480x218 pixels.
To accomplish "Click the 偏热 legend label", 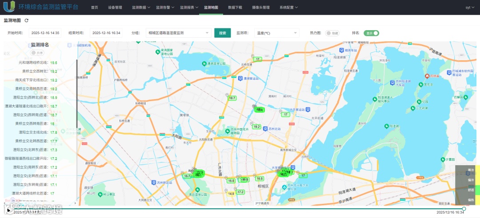I will pyautogui.click(x=471, y=200).
